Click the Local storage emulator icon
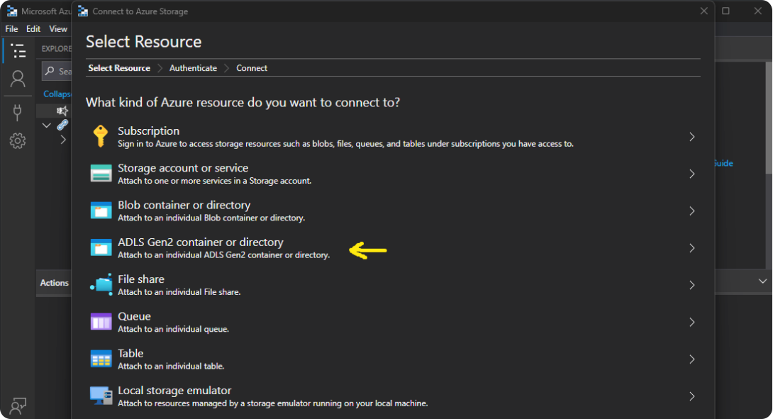Viewport: 773px width, 419px height. [101, 396]
